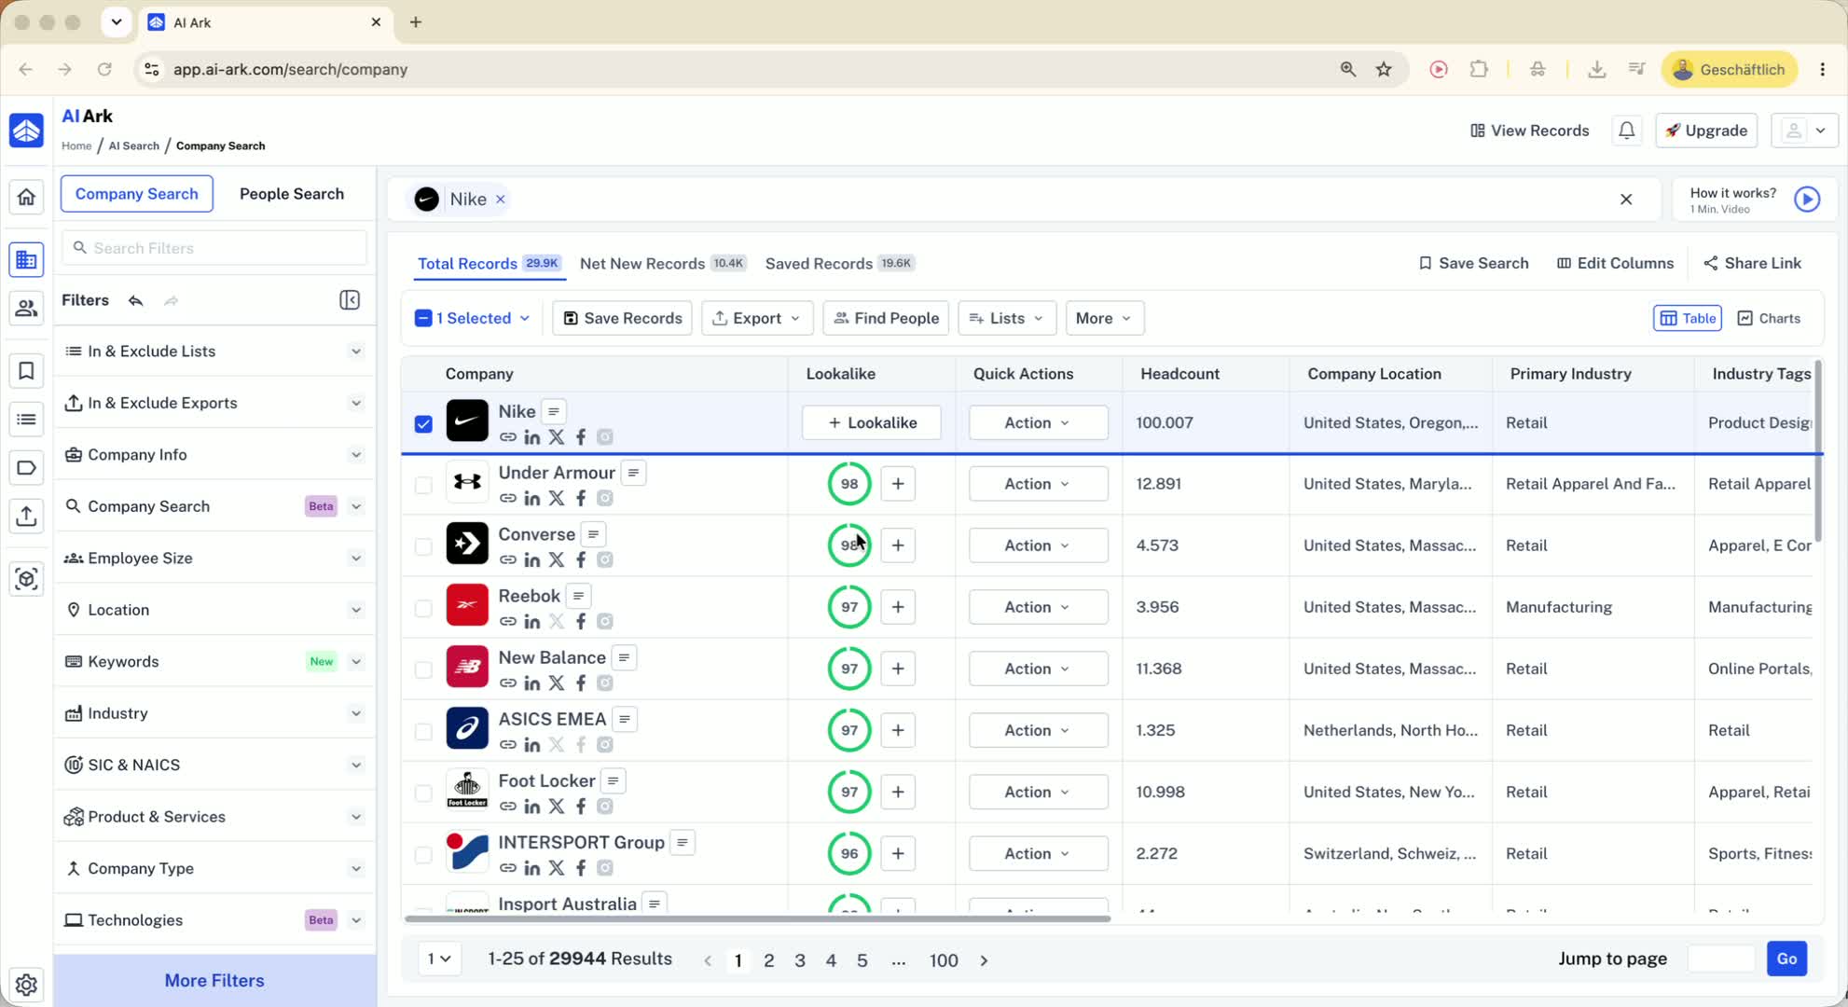Viewport: 1848px width, 1007px height.
Task: Open the Export dropdown
Action: click(757, 318)
